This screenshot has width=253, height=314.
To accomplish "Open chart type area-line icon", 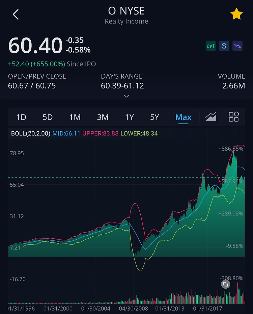I will point(211,116).
